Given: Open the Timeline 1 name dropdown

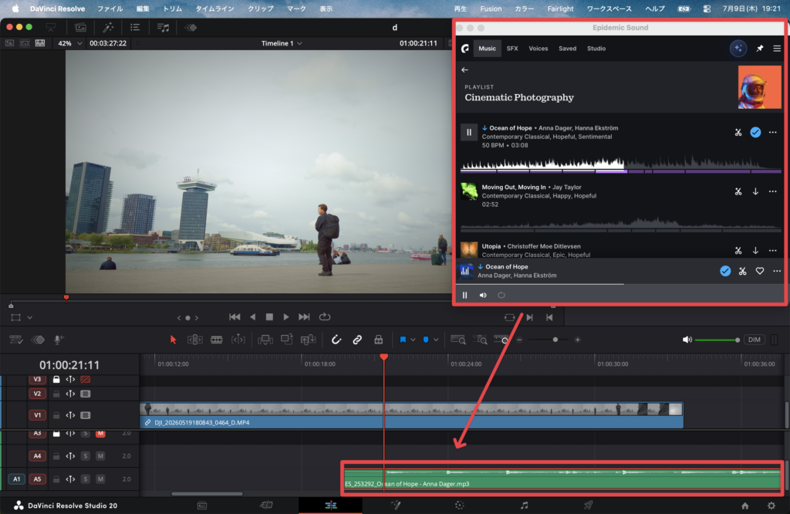Looking at the screenshot, I should [x=282, y=43].
